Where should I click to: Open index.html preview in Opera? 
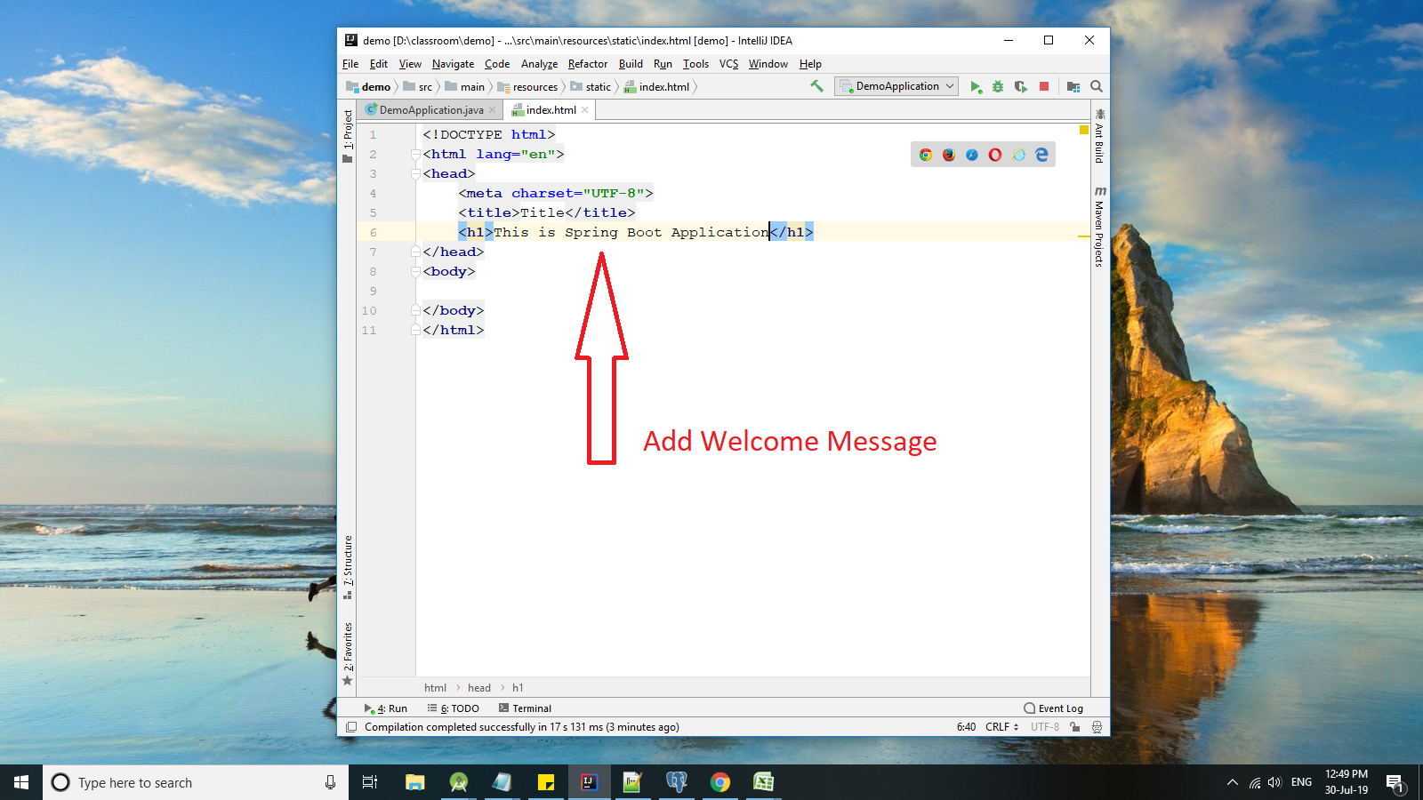[995, 155]
